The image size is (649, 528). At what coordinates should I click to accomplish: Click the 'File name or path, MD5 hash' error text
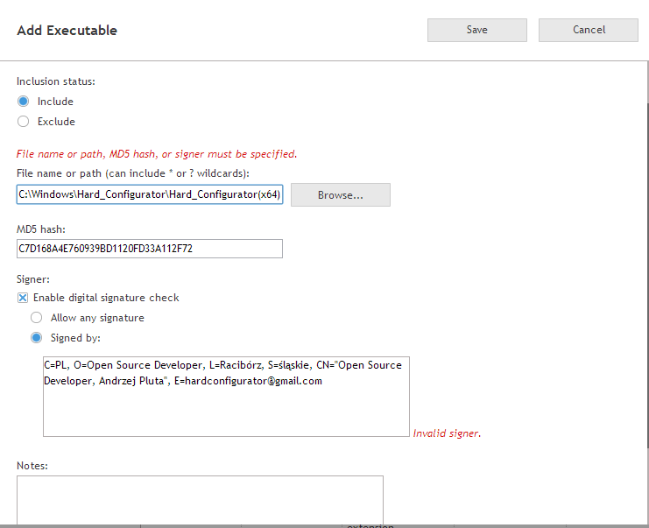pyautogui.click(x=157, y=154)
